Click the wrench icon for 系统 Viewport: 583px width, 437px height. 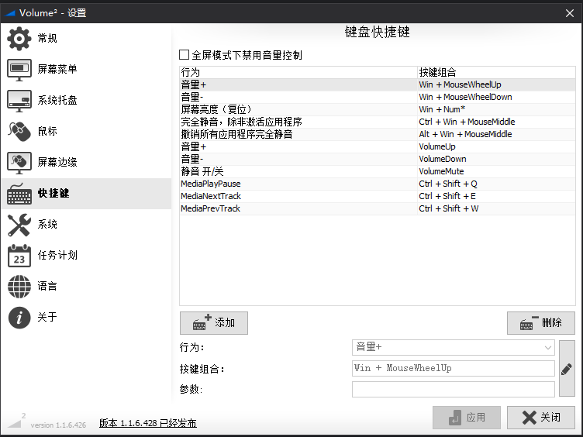(19, 224)
